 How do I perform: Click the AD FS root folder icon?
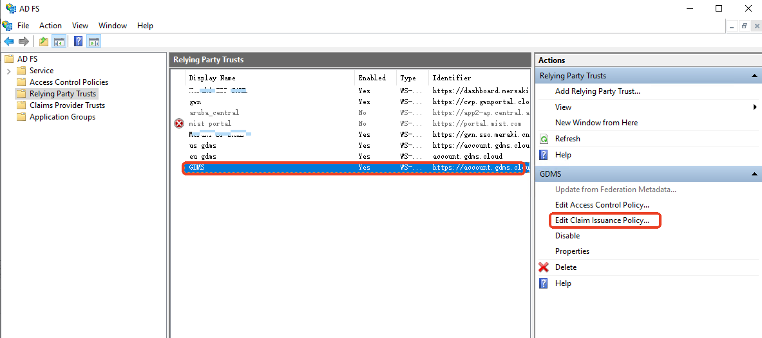9,59
